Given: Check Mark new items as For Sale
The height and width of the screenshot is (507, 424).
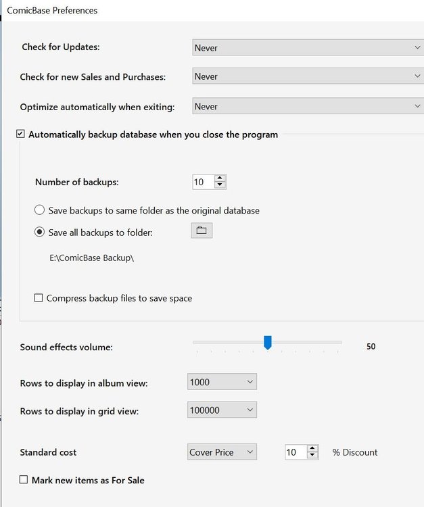Looking at the screenshot, I should 24,480.
